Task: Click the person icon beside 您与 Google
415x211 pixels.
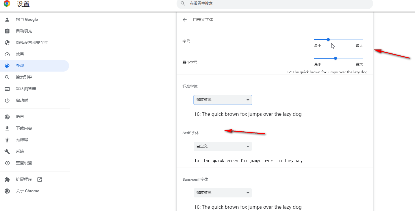Action: tap(7, 20)
